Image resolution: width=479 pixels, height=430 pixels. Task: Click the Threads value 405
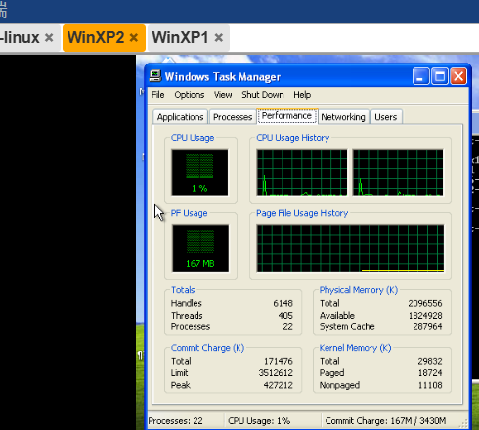285,316
